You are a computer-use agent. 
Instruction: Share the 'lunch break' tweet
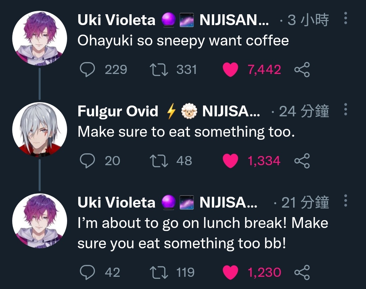(x=302, y=272)
